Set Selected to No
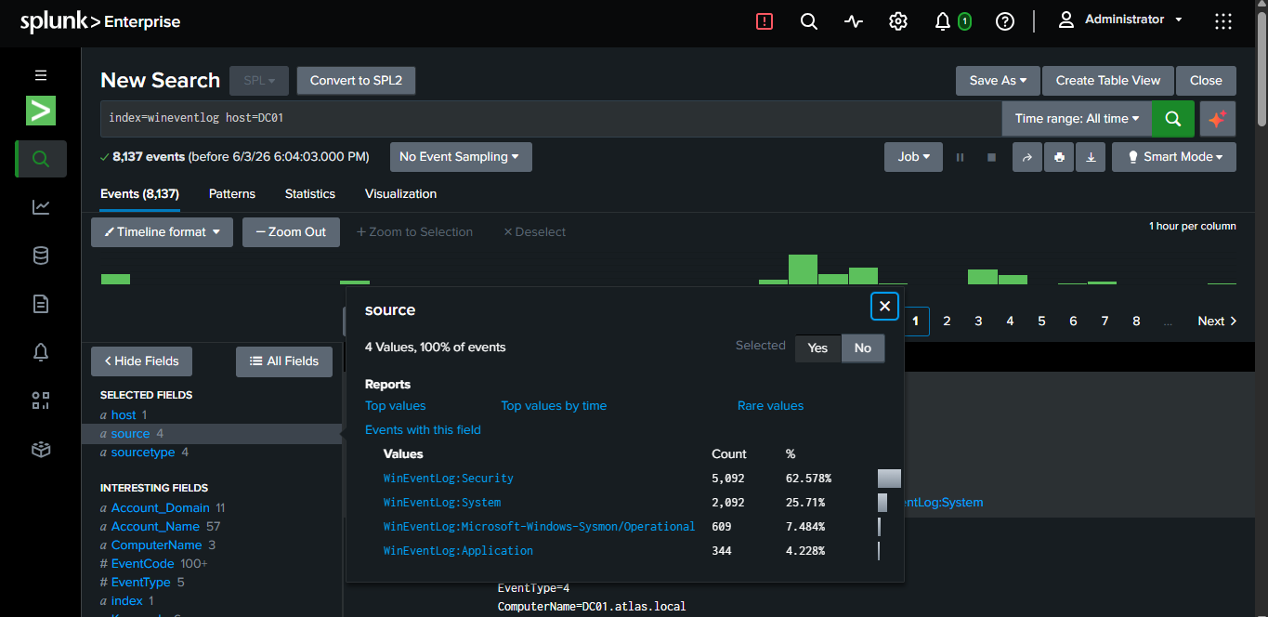The height and width of the screenshot is (617, 1268). point(863,348)
